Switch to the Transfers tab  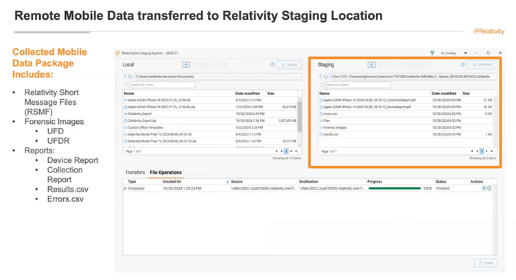(135, 173)
